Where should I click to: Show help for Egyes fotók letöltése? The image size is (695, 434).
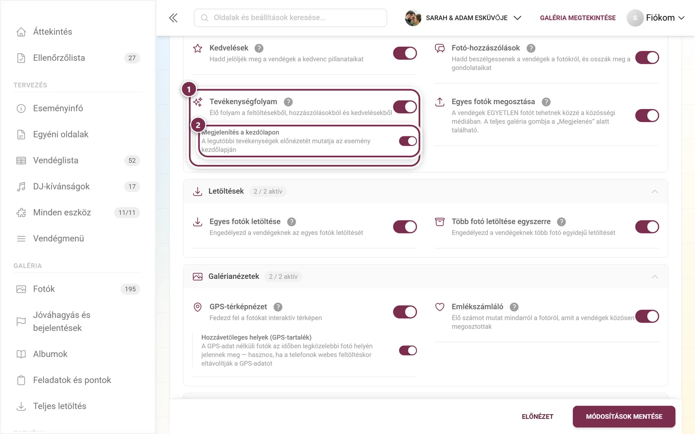pos(292,222)
